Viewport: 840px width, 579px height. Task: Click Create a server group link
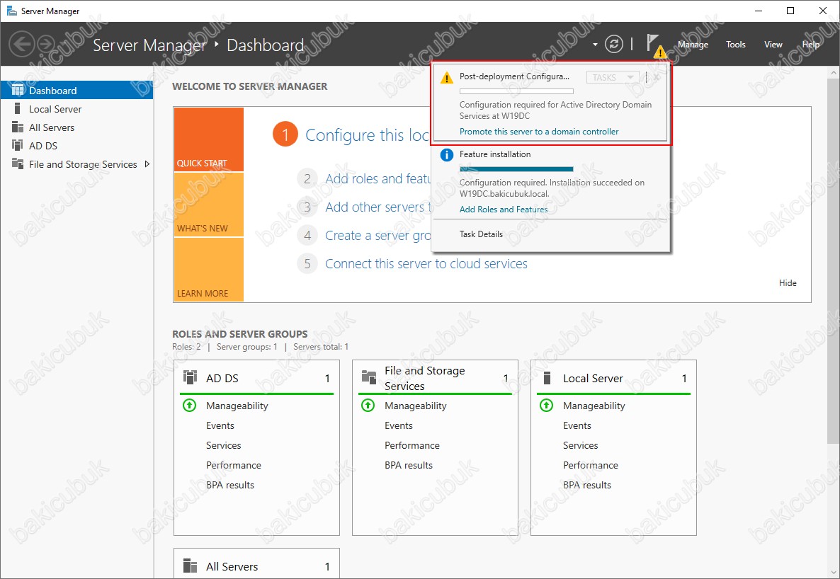point(378,235)
